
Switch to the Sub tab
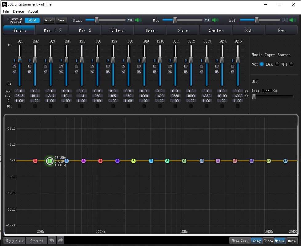tap(249, 30)
